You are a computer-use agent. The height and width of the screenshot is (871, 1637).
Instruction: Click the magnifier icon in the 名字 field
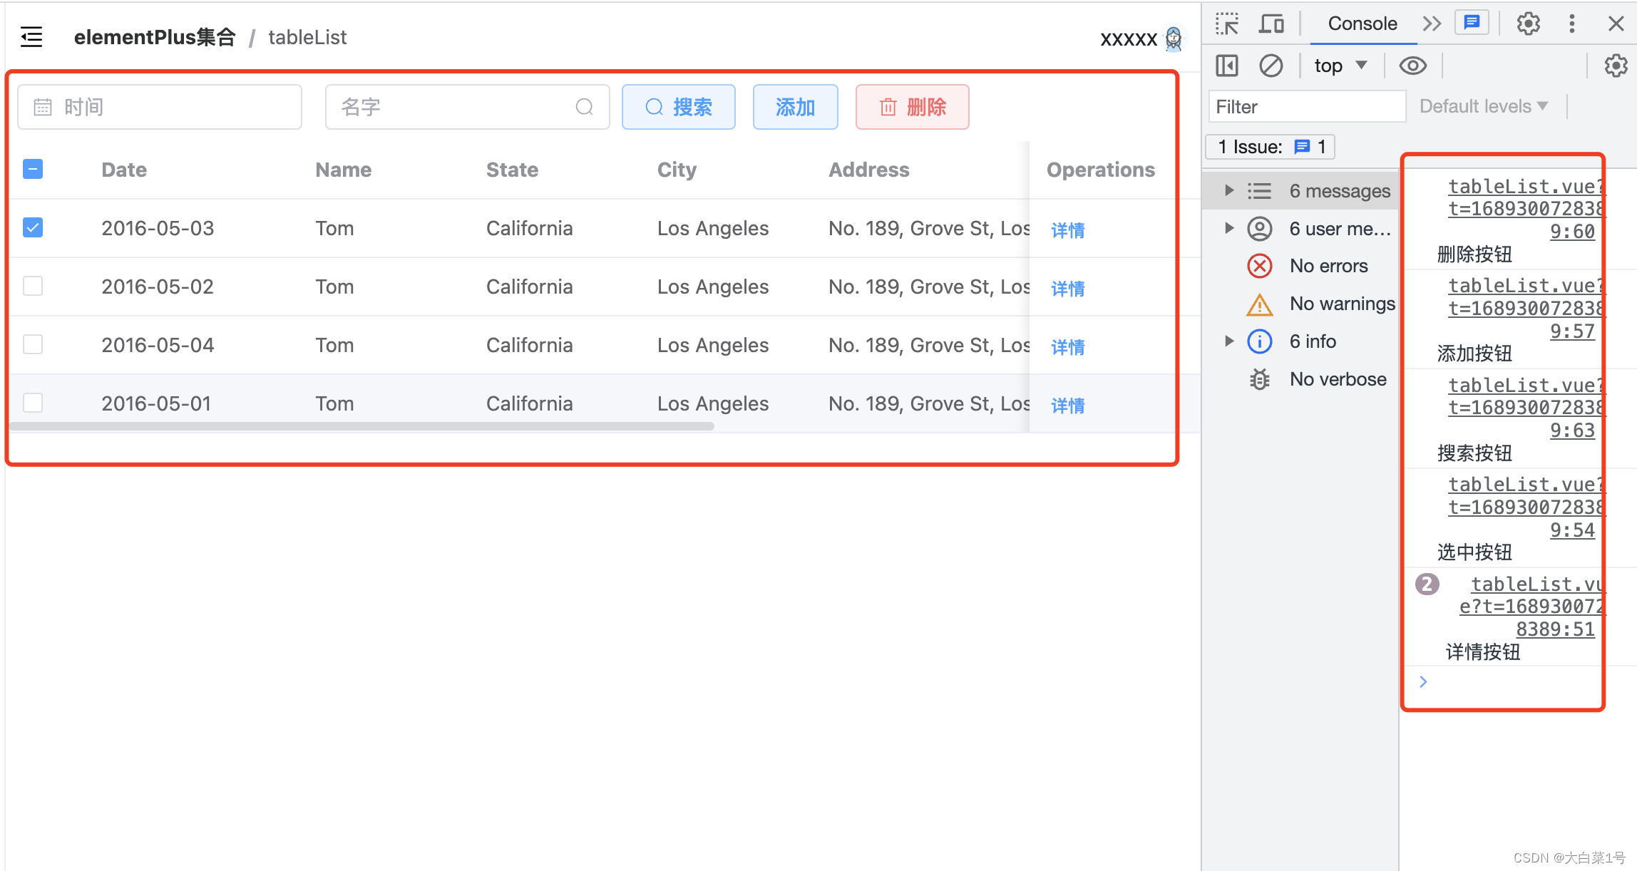(x=584, y=107)
